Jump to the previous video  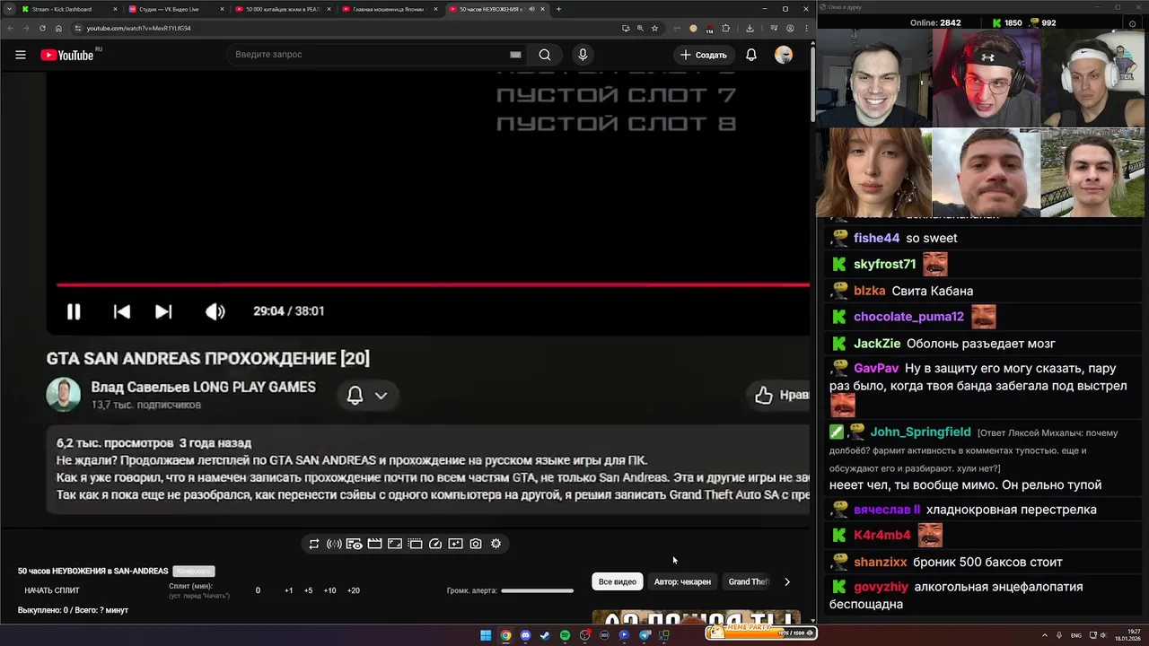[122, 311]
